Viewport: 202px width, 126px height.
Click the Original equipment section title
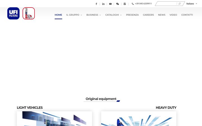click(x=101, y=99)
